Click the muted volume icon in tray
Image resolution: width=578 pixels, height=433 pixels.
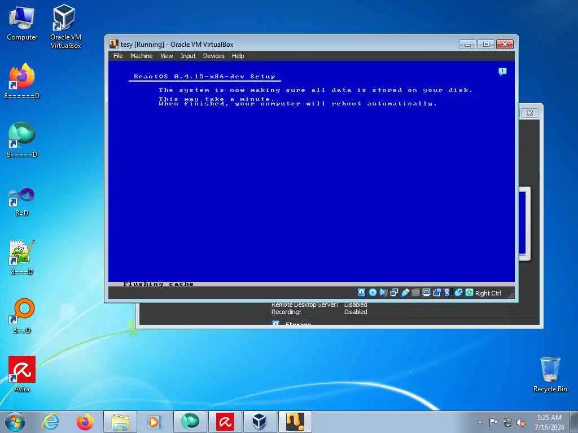pos(521,422)
